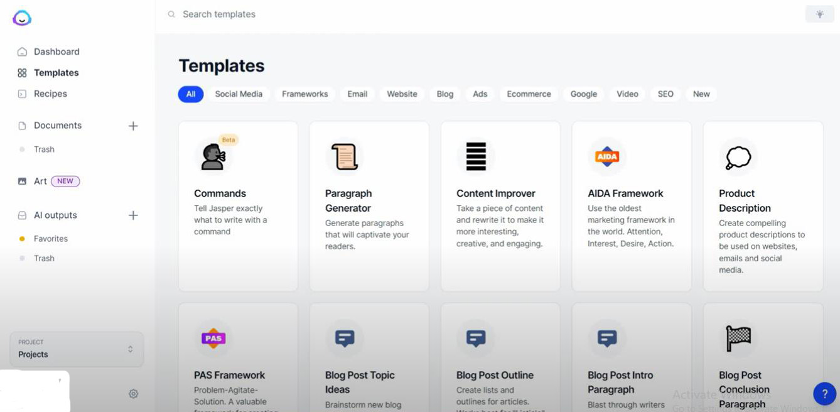
Task: Open the Blog Post Outline title
Action: pos(495,375)
